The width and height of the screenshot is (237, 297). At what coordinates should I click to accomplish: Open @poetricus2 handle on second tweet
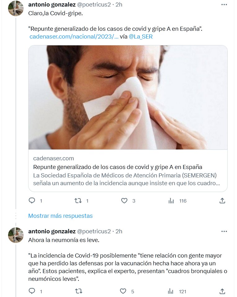click(94, 231)
